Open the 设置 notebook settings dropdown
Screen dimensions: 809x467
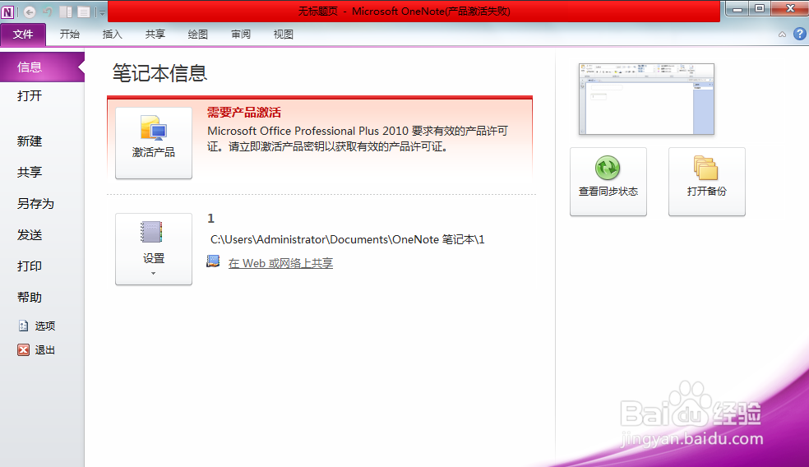tap(154, 249)
